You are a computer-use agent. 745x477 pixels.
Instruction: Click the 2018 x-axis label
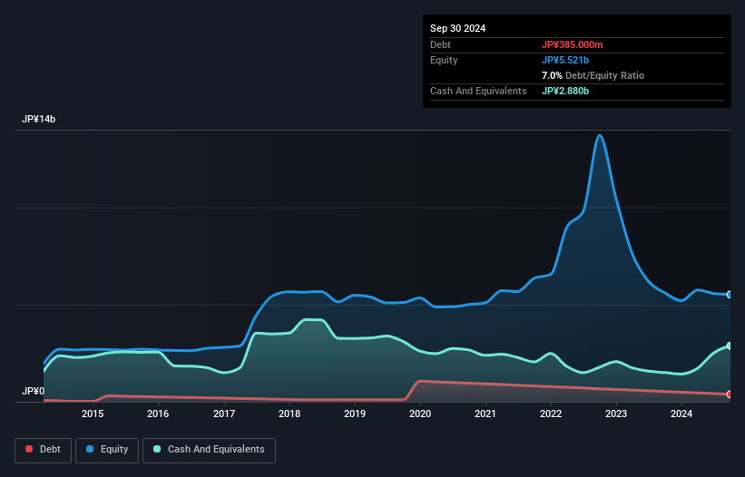coord(289,414)
